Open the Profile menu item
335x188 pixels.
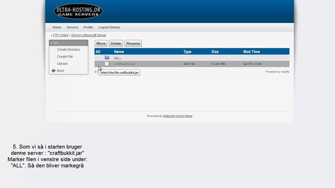click(x=88, y=27)
